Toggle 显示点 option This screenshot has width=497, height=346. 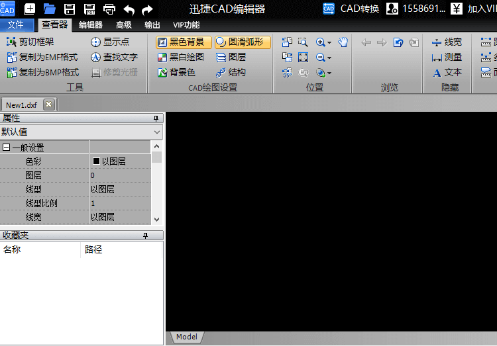click(110, 42)
